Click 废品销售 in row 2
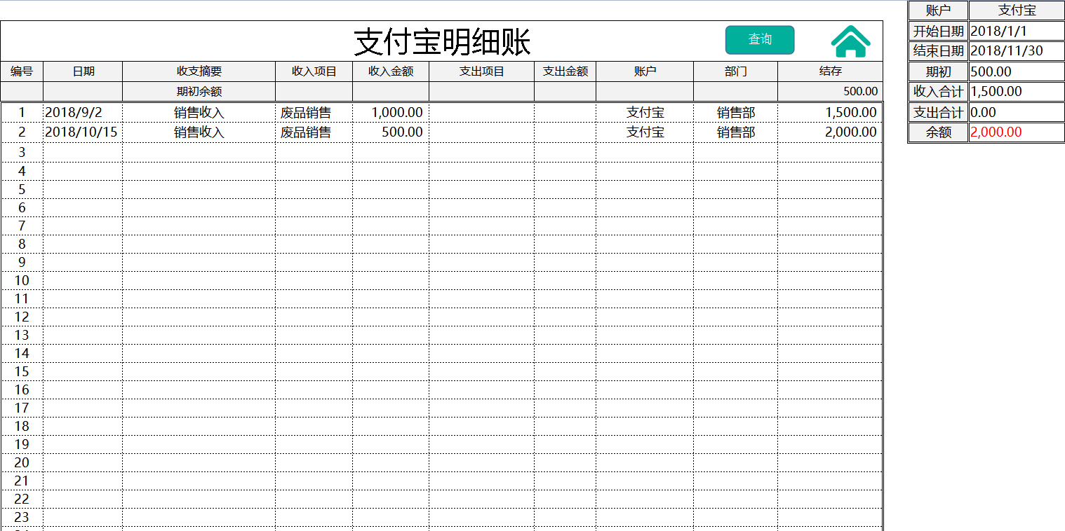 click(x=314, y=132)
